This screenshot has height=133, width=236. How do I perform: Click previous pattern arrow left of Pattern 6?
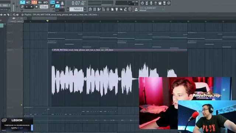coord(68,9)
